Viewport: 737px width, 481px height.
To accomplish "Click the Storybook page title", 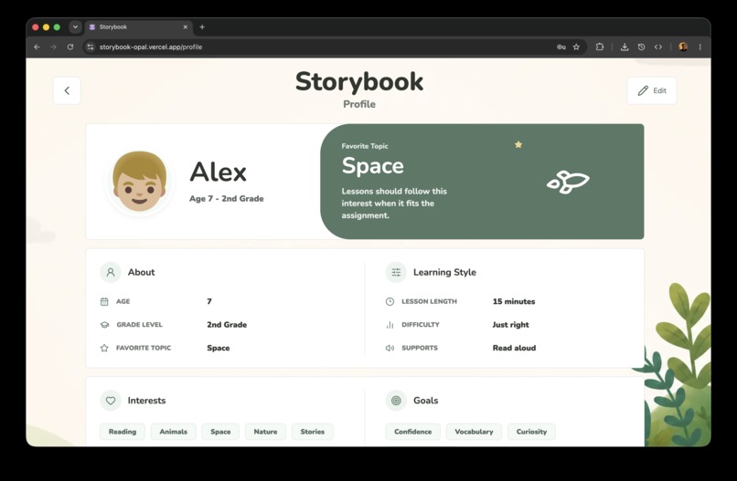I will [359, 81].
